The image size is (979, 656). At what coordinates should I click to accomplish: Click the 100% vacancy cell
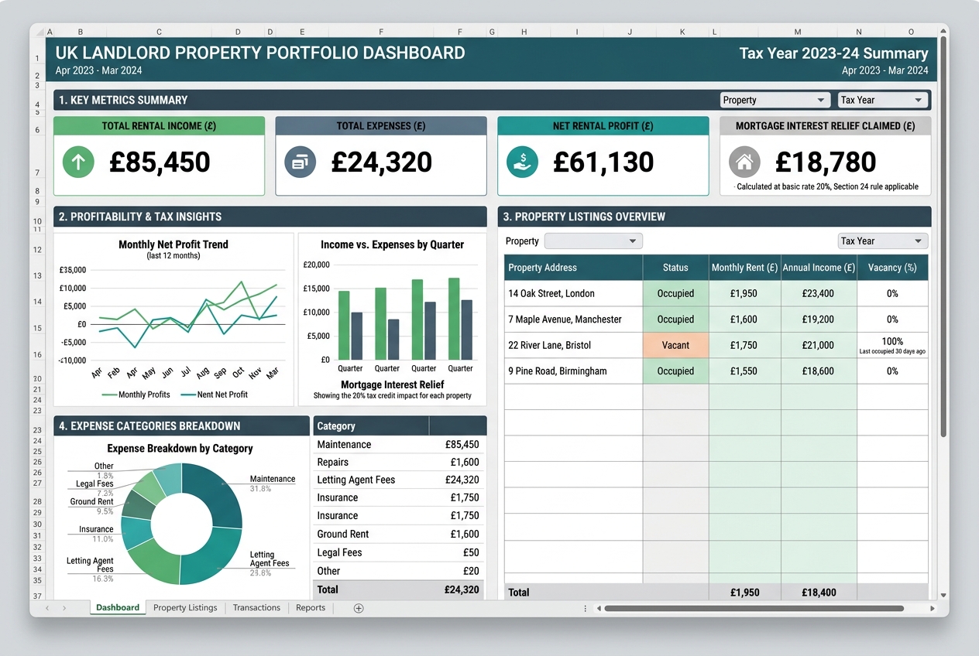tap(892, 345)
